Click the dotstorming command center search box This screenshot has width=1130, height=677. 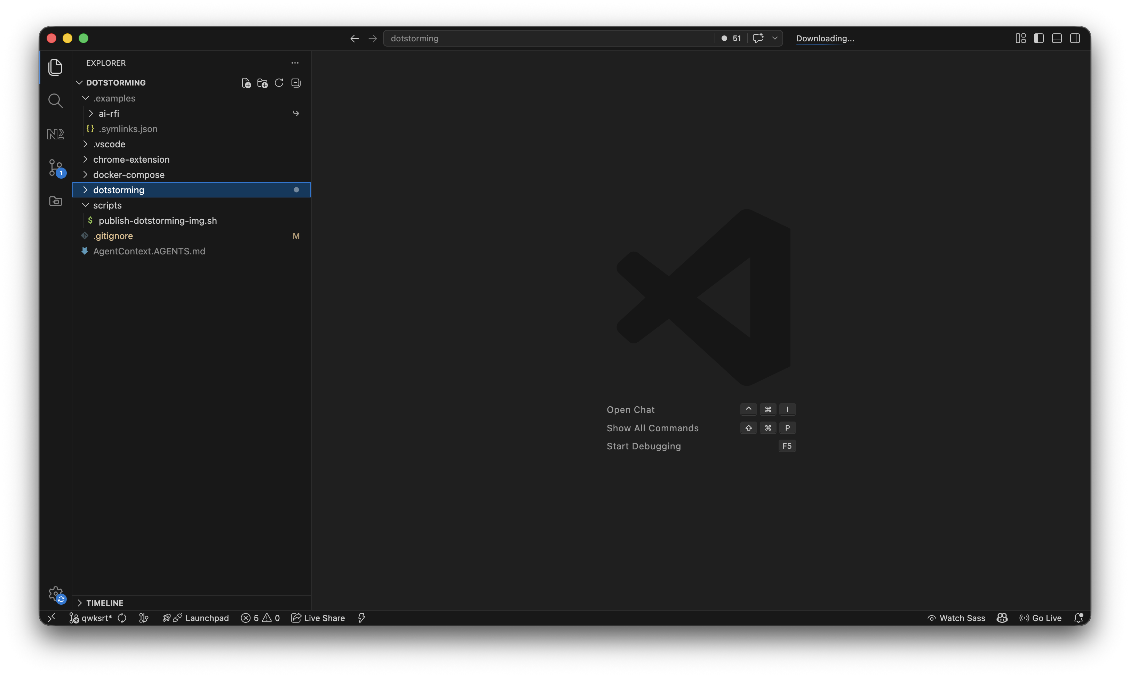click(x=548, y=38)
